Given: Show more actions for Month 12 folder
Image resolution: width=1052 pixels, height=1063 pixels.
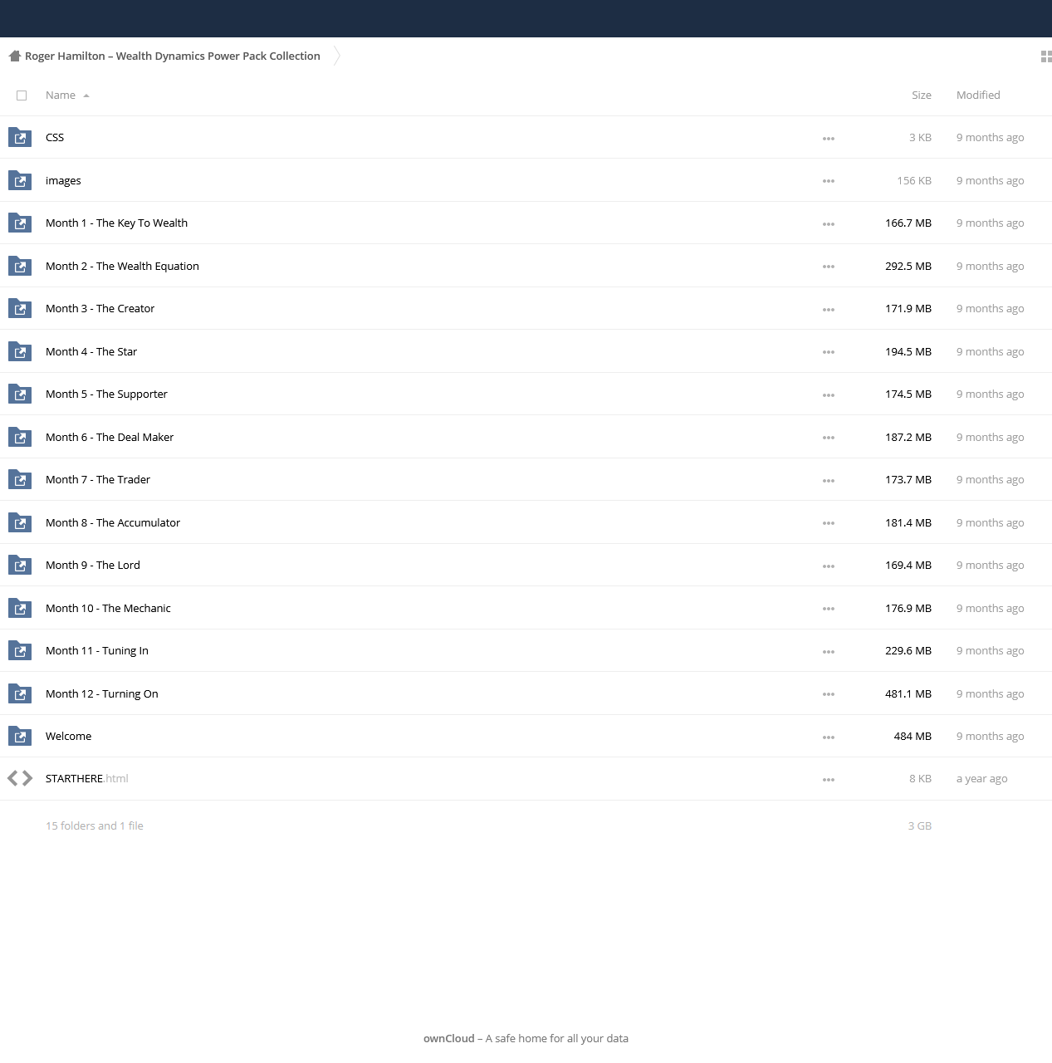Looking at the screenshot, I should click(829, 694).
